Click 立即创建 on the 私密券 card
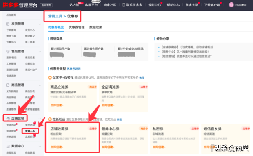The height and width of the screenshot is (156, 253). click(159, 147)
